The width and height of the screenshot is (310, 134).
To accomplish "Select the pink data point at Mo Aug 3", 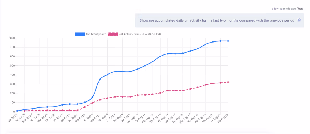I will 85,107.
